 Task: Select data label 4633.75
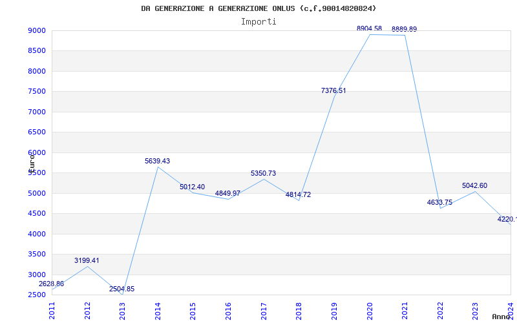[x=439, y=202]
